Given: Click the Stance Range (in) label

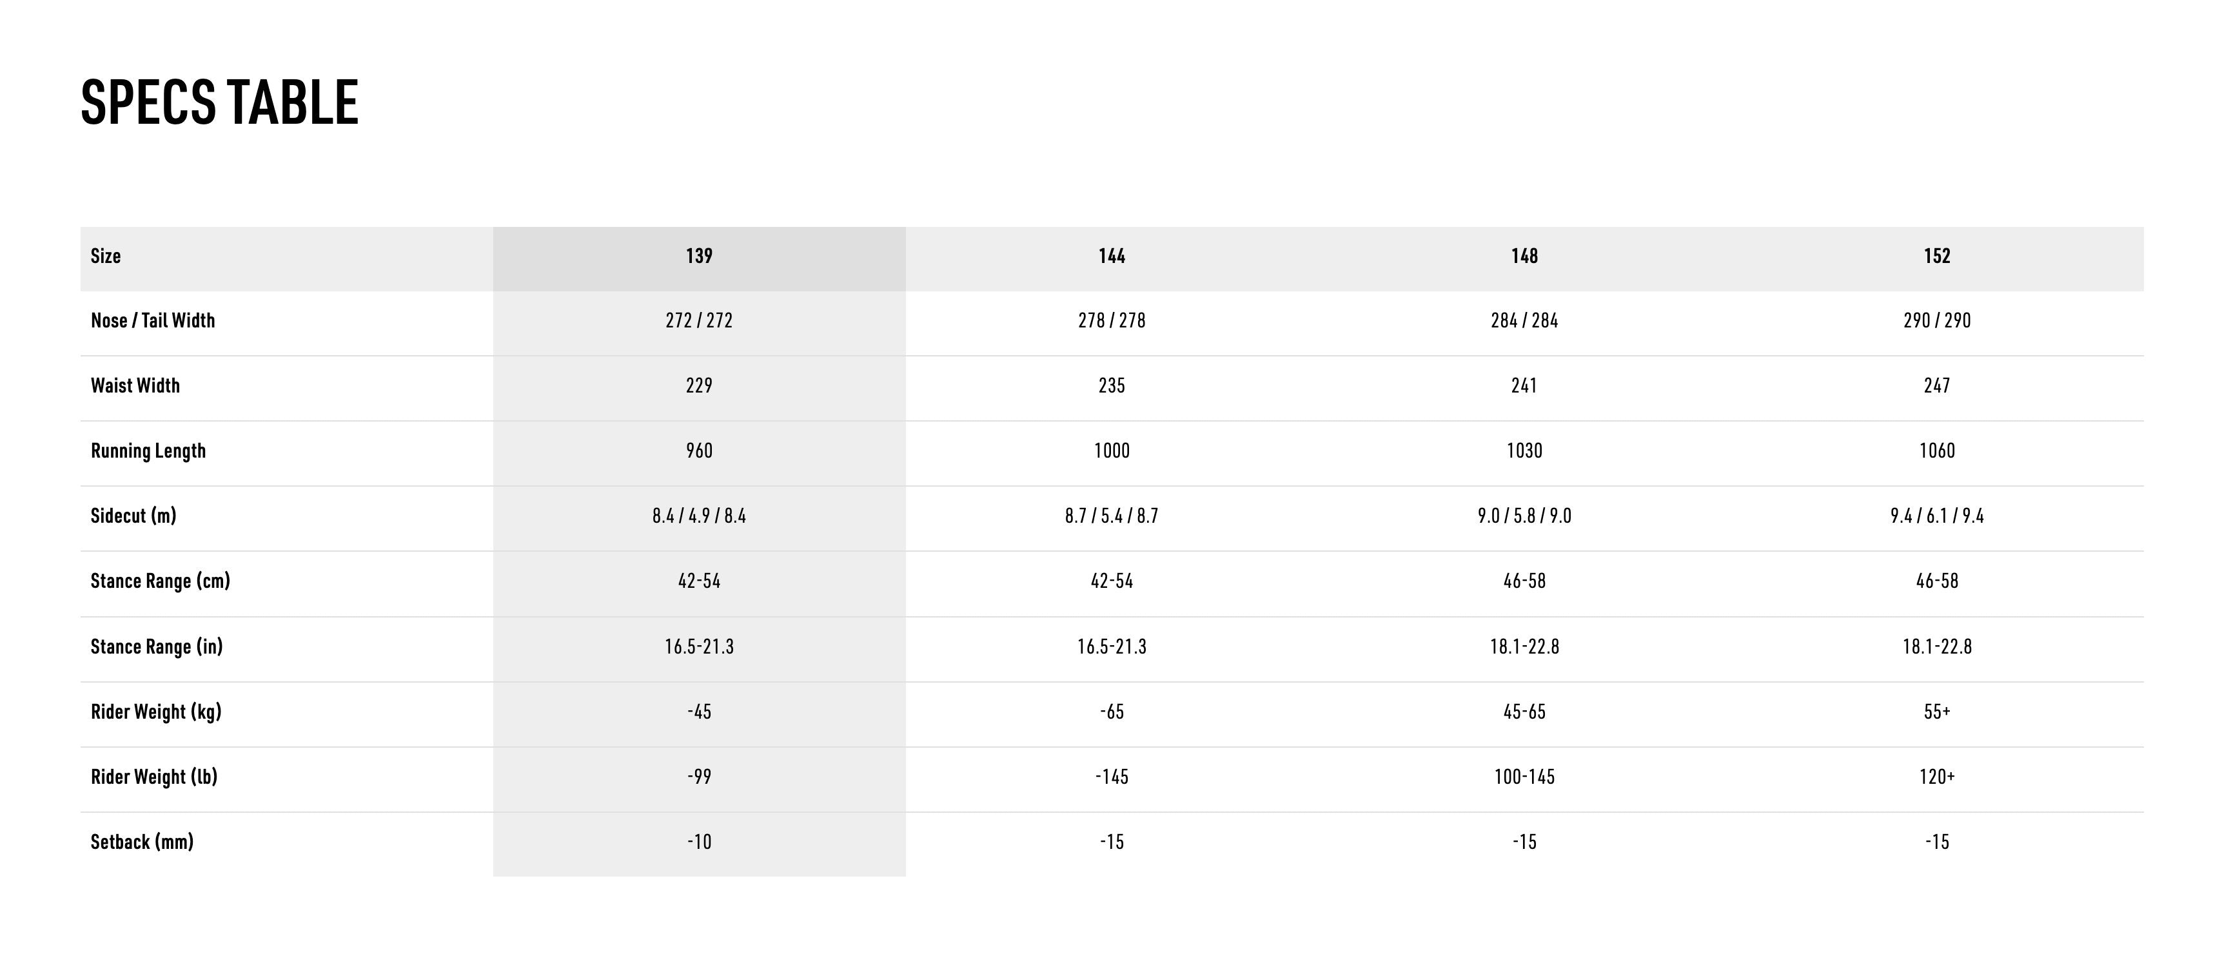Looking at the screenshot, I should coord(157,646).
